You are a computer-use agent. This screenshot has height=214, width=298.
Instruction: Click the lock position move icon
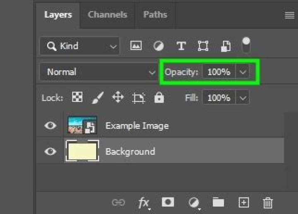pyautogui.click(x=118, y=98)
